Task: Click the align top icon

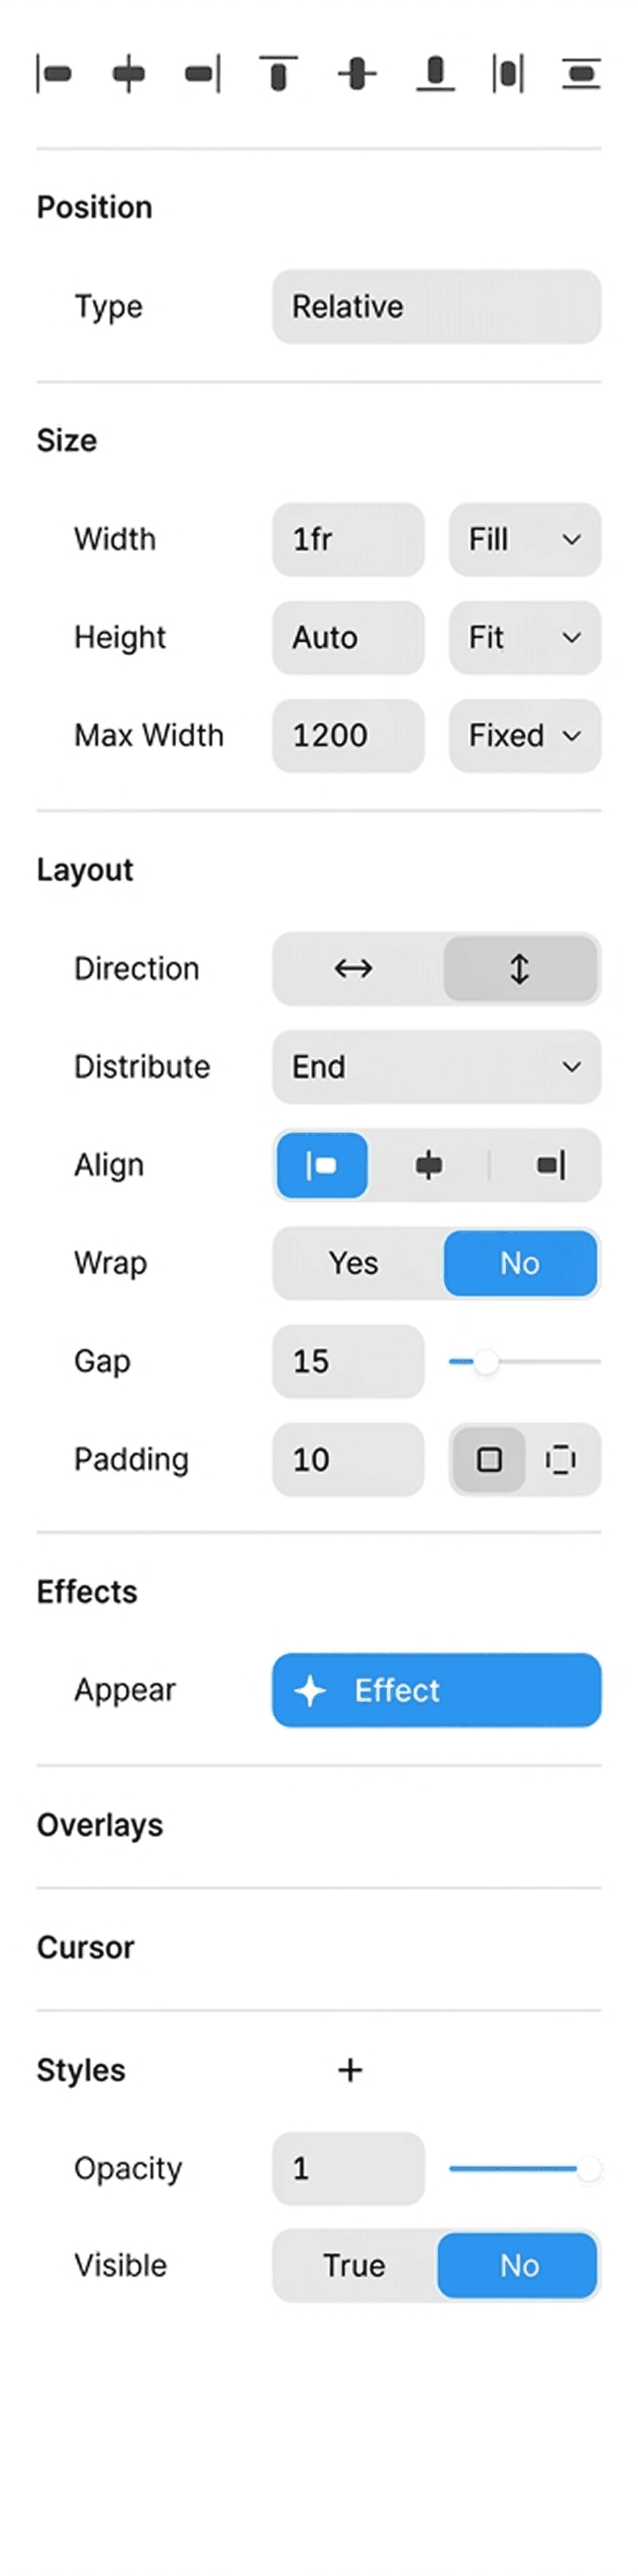Action: tap(279, 74)
